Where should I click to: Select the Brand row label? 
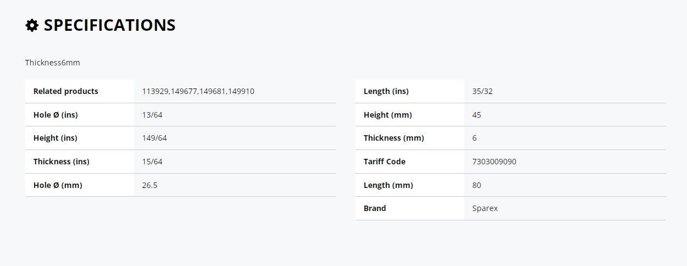[375, 208]
